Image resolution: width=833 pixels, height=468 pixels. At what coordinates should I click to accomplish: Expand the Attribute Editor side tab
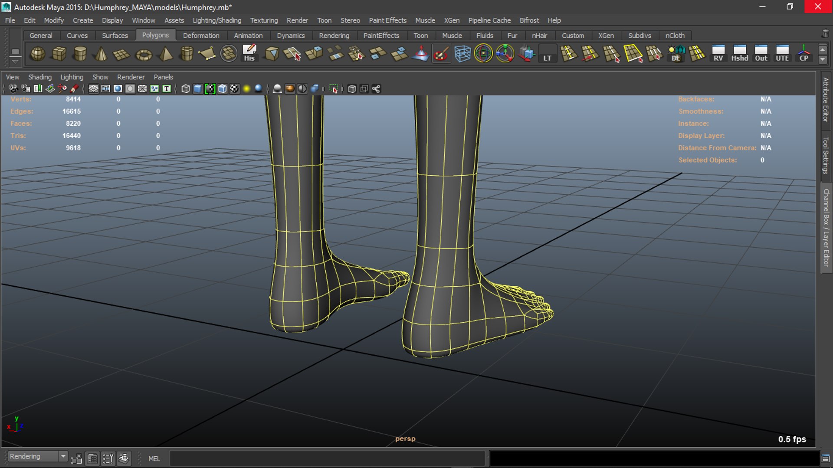[826, 100]
